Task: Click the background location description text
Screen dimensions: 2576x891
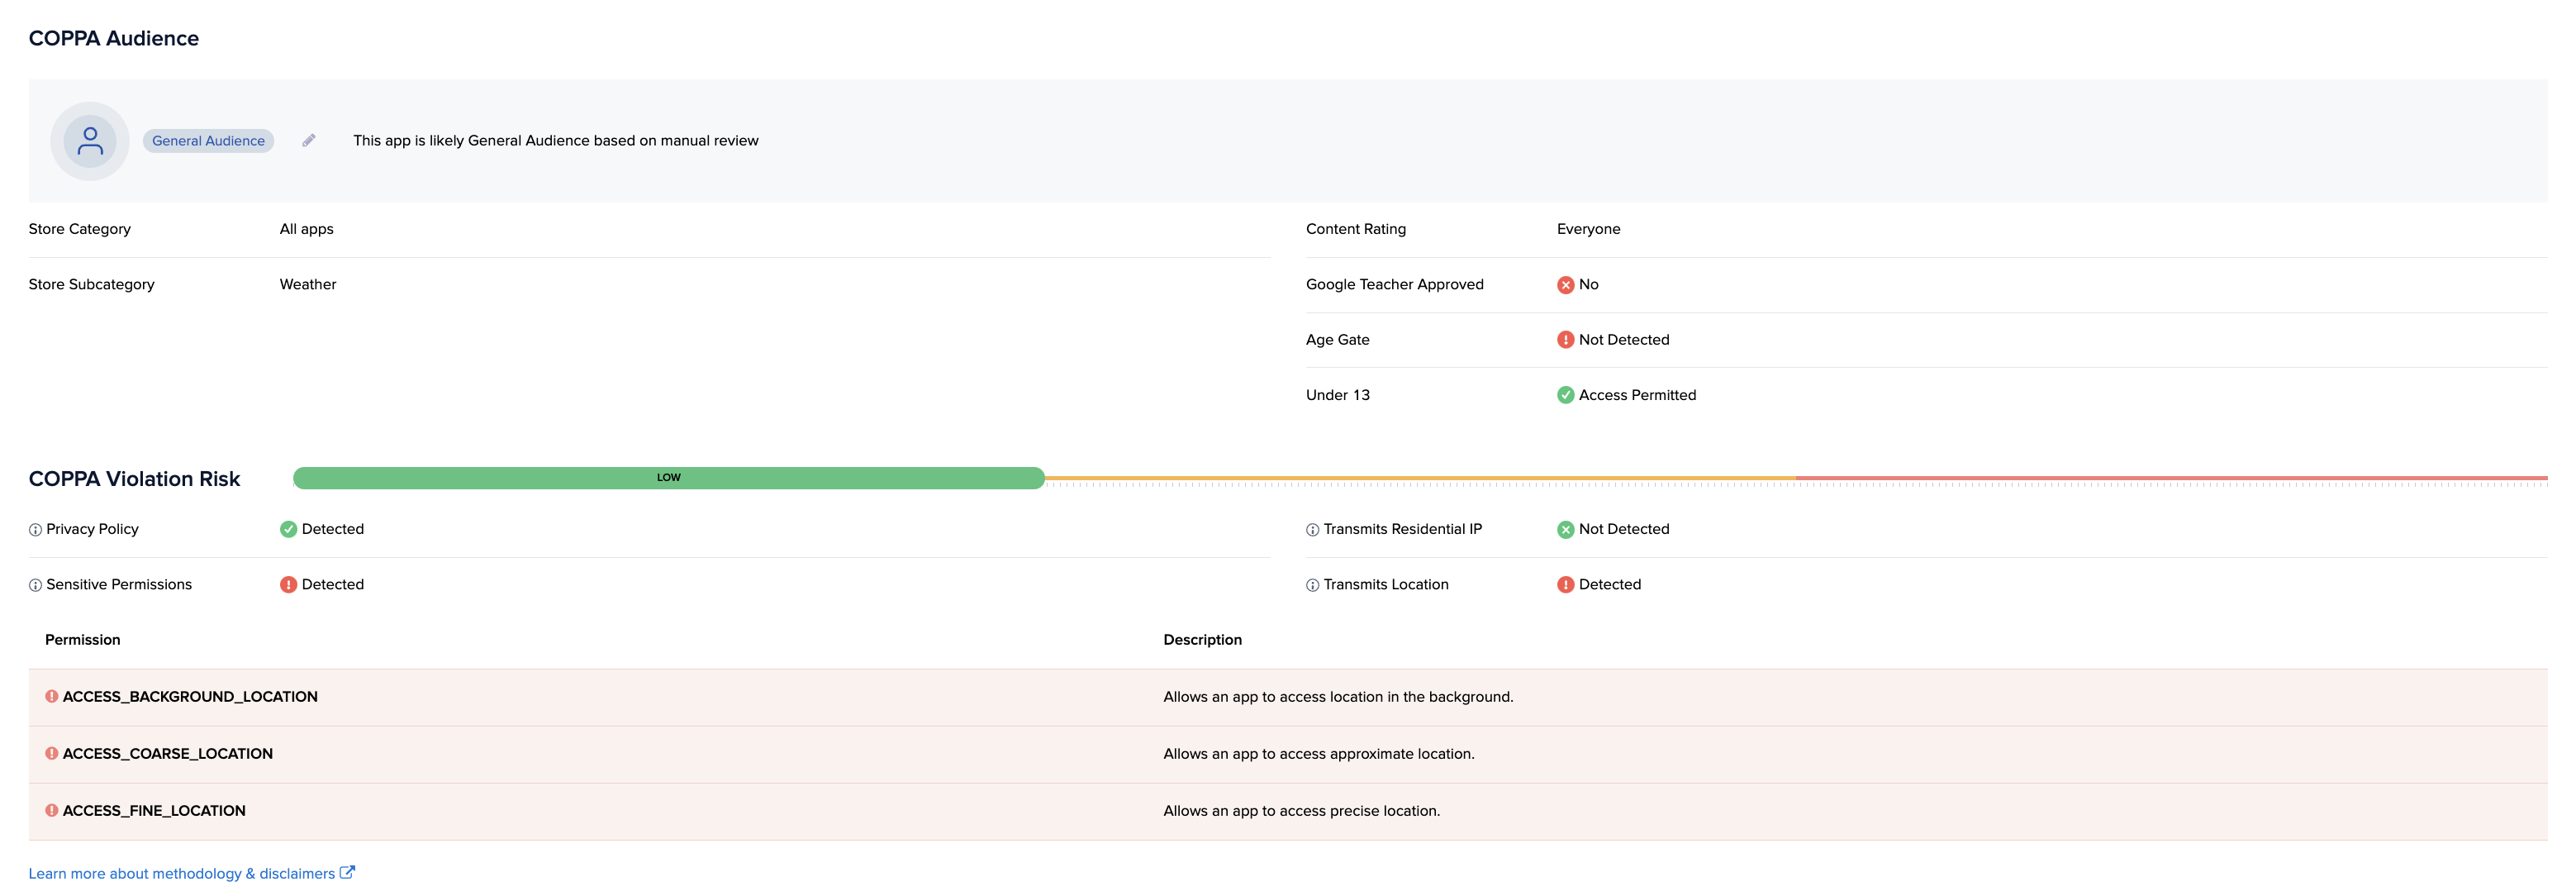Action: (1338, 697)
